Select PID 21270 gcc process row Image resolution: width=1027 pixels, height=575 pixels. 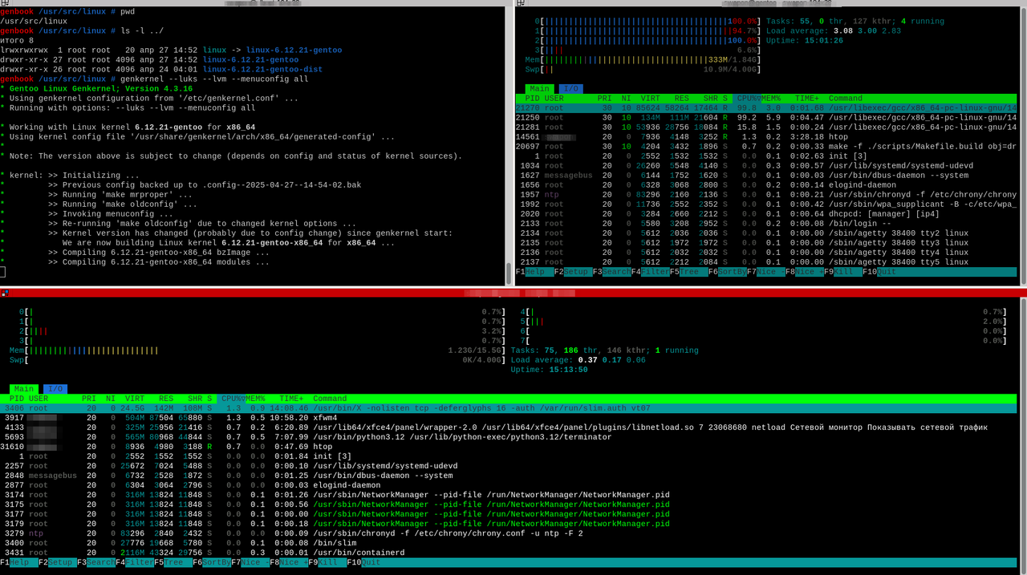pos(766,108)
